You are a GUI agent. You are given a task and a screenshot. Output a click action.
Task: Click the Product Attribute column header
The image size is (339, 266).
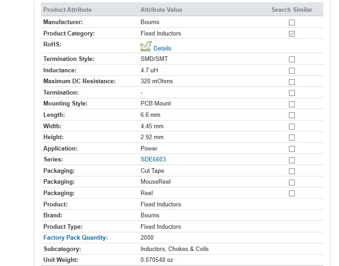click(67, 10)
